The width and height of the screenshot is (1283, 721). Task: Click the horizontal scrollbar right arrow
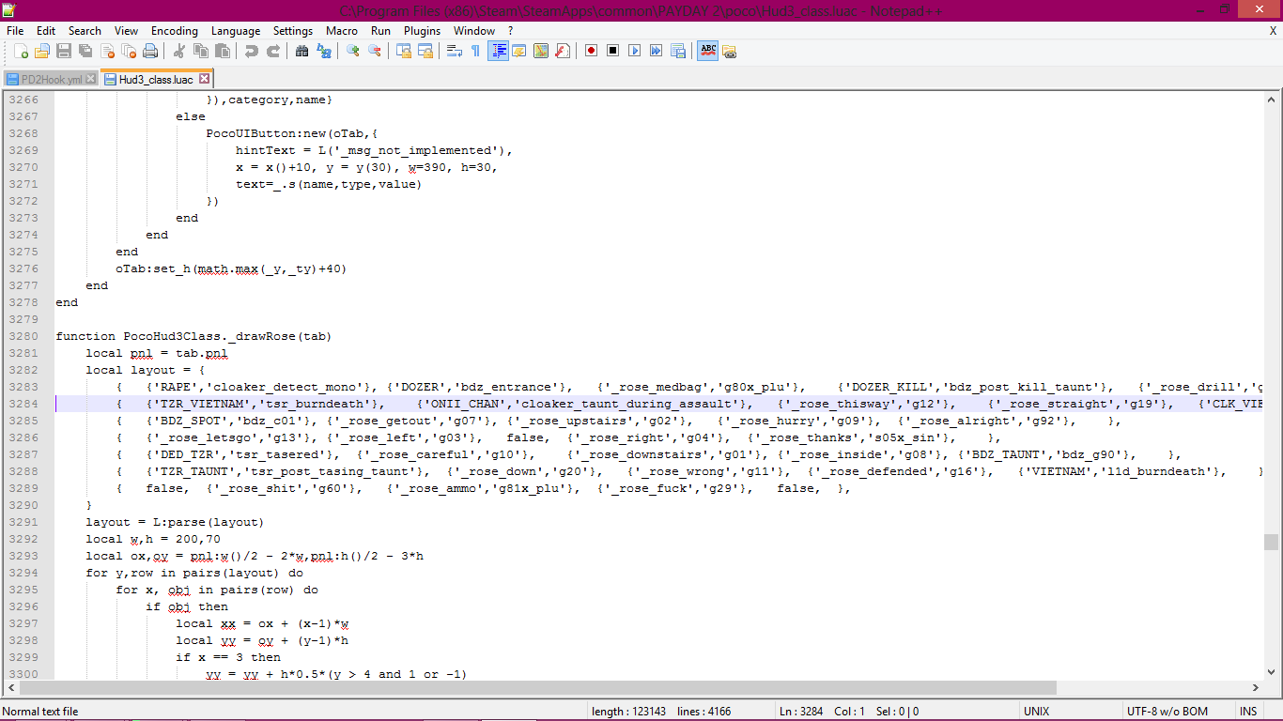[x=1256, y=687]
